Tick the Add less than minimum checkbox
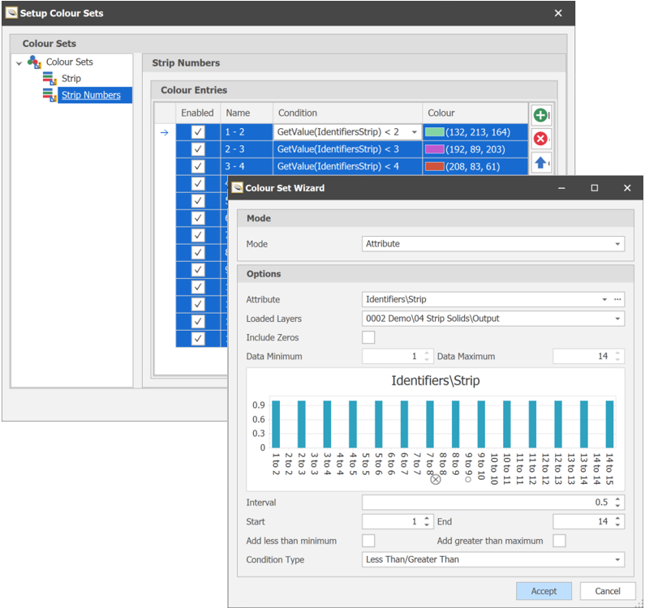Viewport: 645px width, 608px height. 369,541
